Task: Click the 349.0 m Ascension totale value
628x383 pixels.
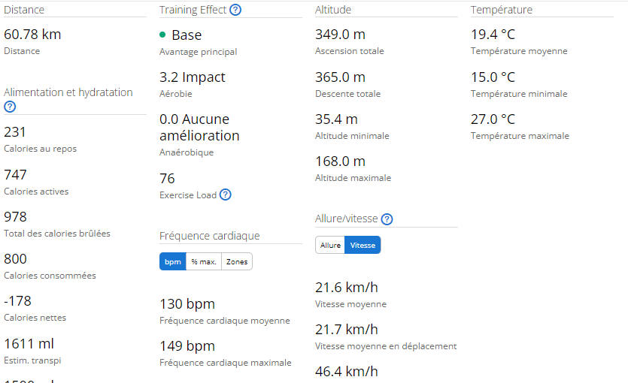Action: [x=340, y=35]
